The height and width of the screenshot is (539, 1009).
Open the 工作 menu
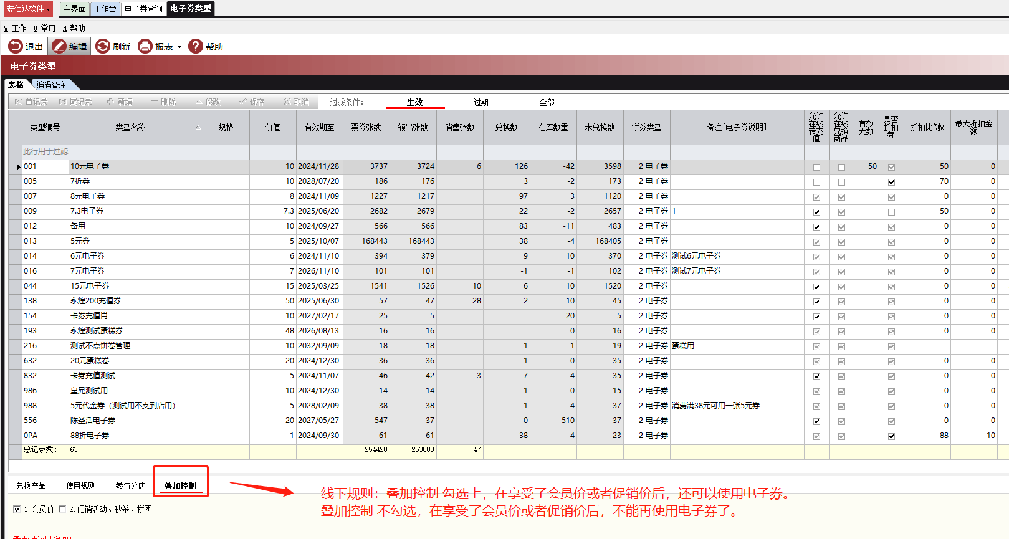pyautogui.click(x=16, y=28)
